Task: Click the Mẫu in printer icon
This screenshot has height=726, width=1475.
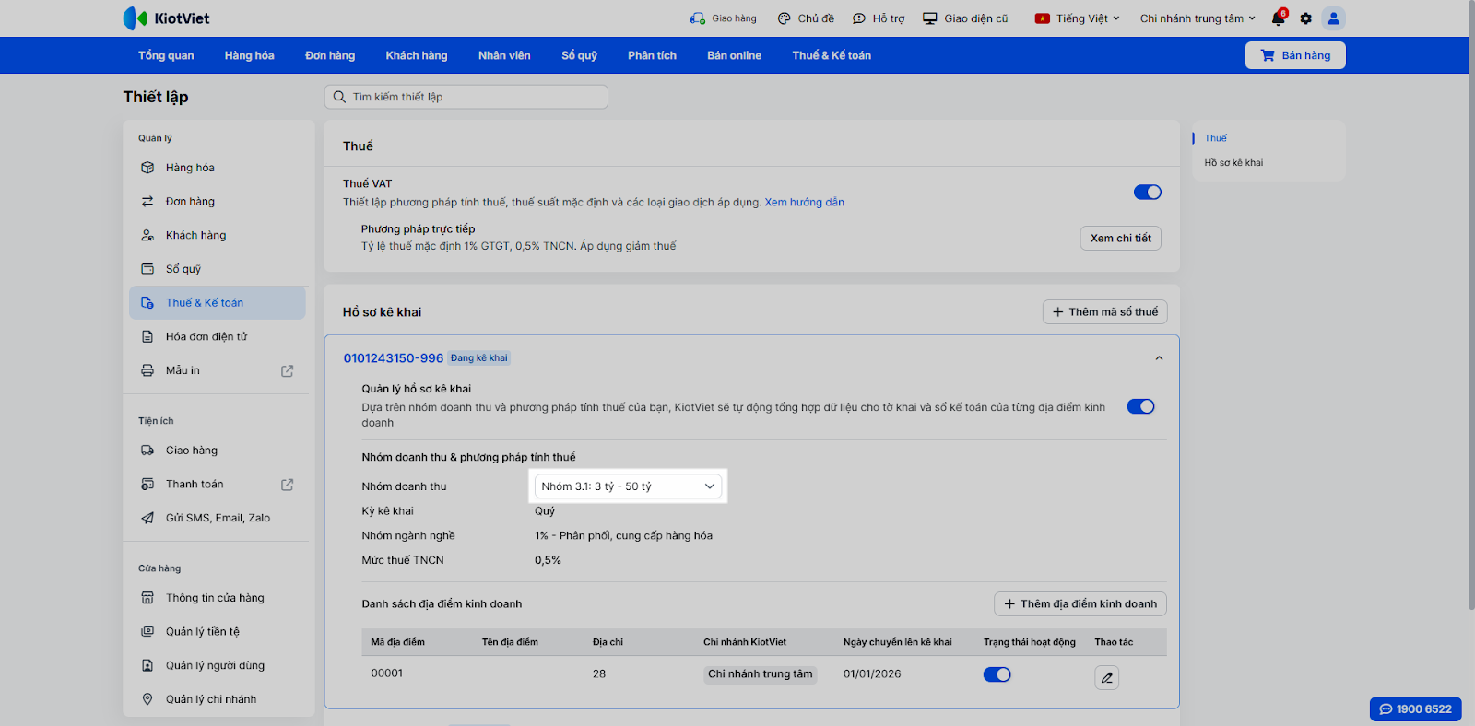Action: click(x=147, y=370)
